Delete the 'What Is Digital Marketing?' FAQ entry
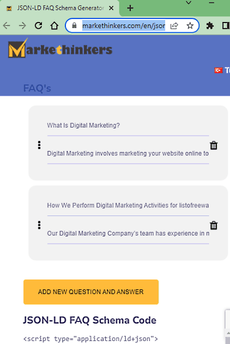 click(x=214, y=145)
